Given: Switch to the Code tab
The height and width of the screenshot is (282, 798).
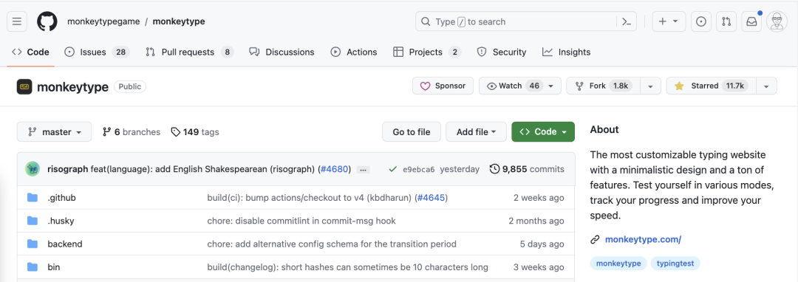Looking at the screenshot, I should [30, 52].
